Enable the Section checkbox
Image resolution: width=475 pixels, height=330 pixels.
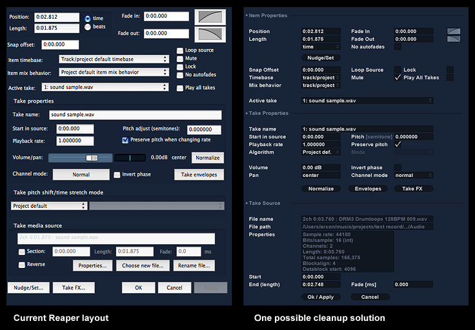coord(22,251)
